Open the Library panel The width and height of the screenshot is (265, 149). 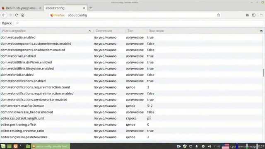pos(248,15)
